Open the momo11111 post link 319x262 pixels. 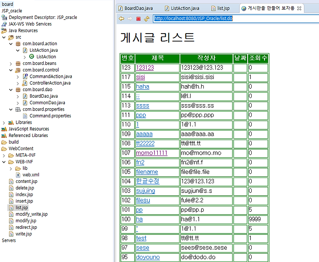pos(152,153)
